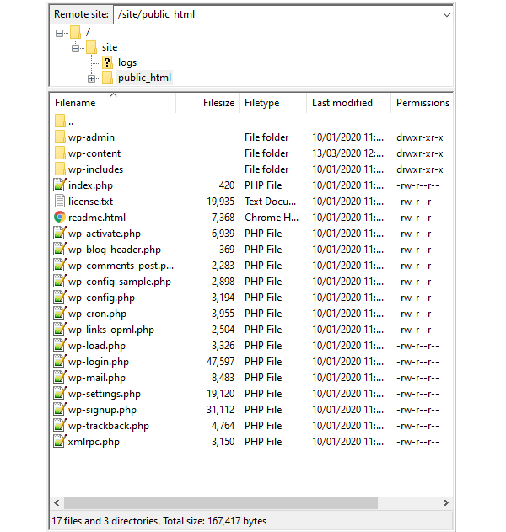The width and height of the screenshot is (506, 532).
Task: Select the public_html folder in tree
Action: [x=144, y=78]
